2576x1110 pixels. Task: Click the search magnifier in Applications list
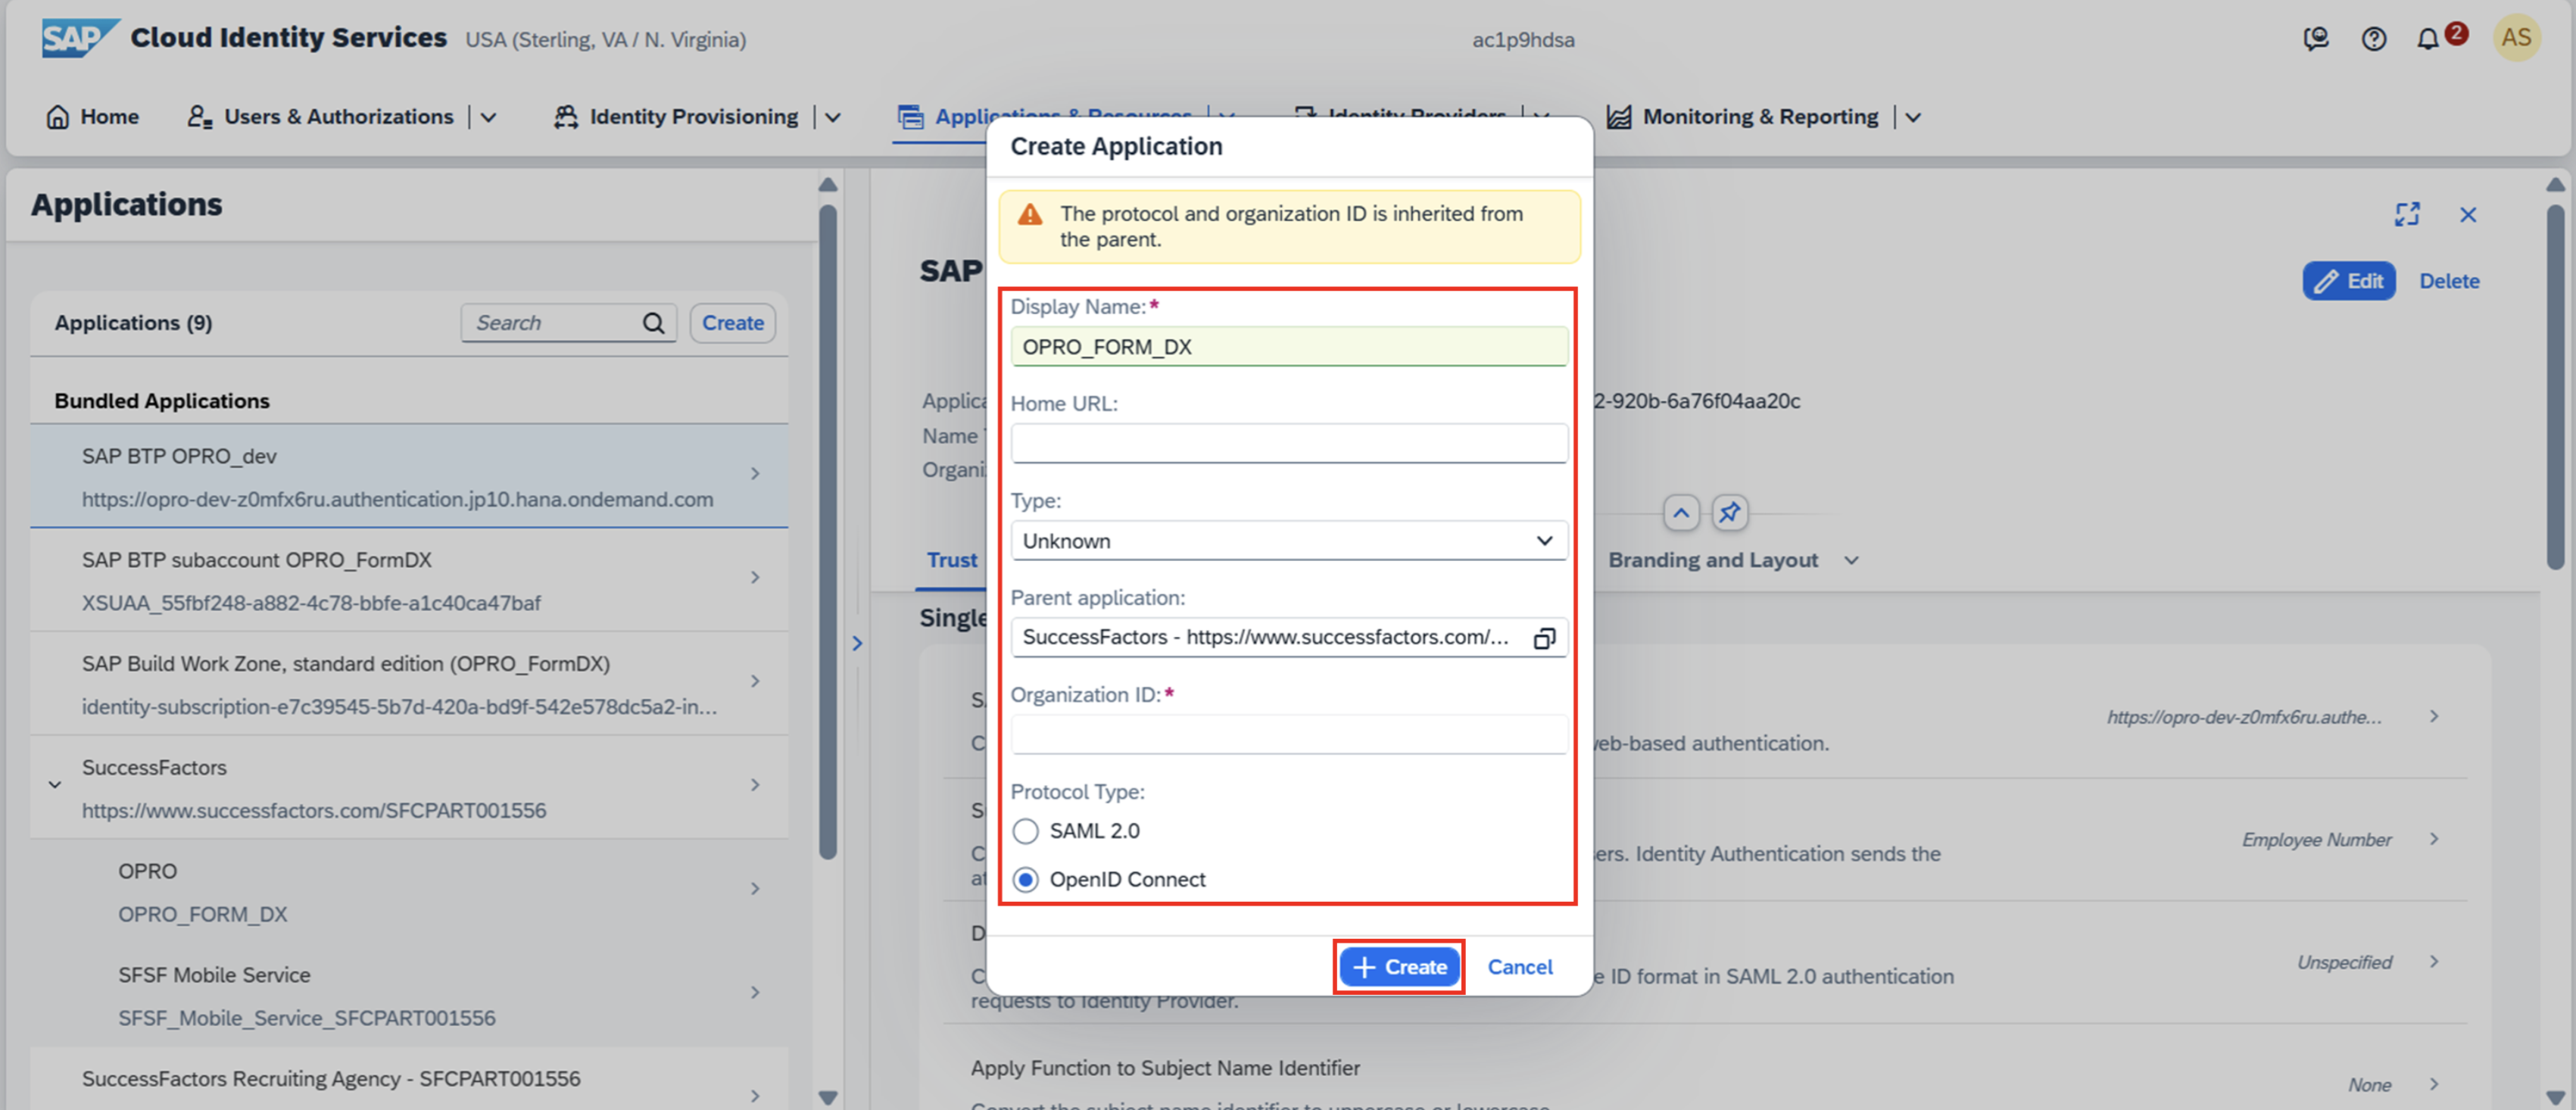coord(653,323)
